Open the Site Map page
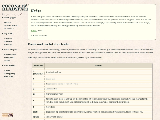The width and height of the screenshot is (160, 120). coord(9,77)
